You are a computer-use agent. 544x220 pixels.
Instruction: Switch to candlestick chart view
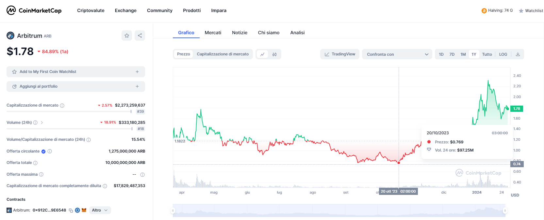274,54
